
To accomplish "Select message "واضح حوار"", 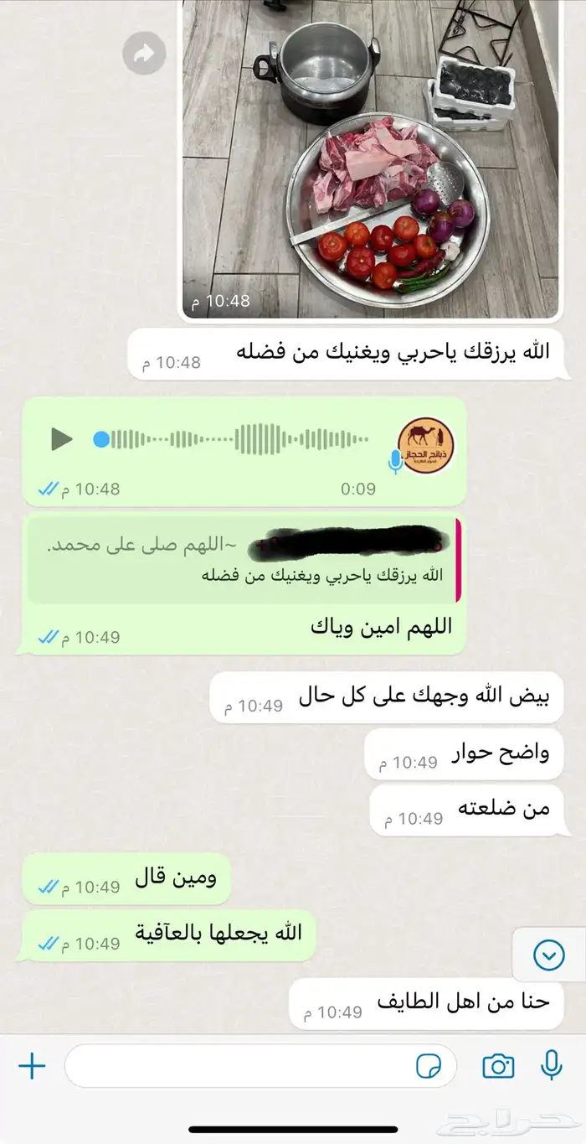I will tap(464, 753).
